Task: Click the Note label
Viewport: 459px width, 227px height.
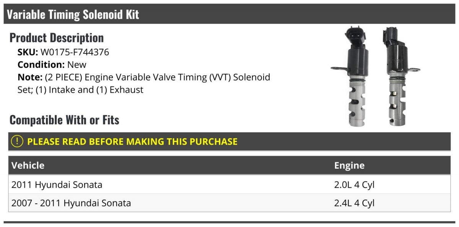Action: [x=30, y=77]
